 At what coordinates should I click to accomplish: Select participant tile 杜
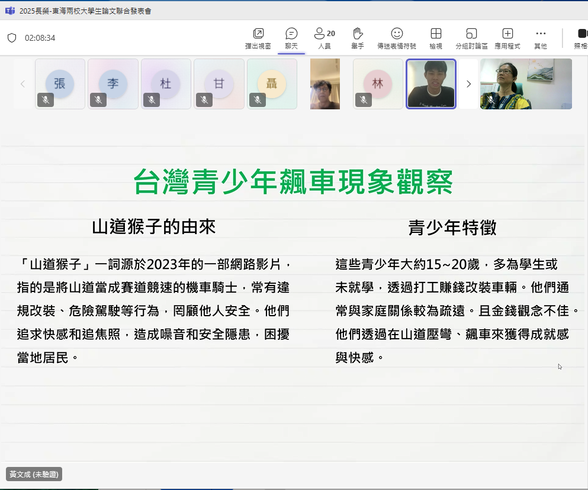coord(166,84)
